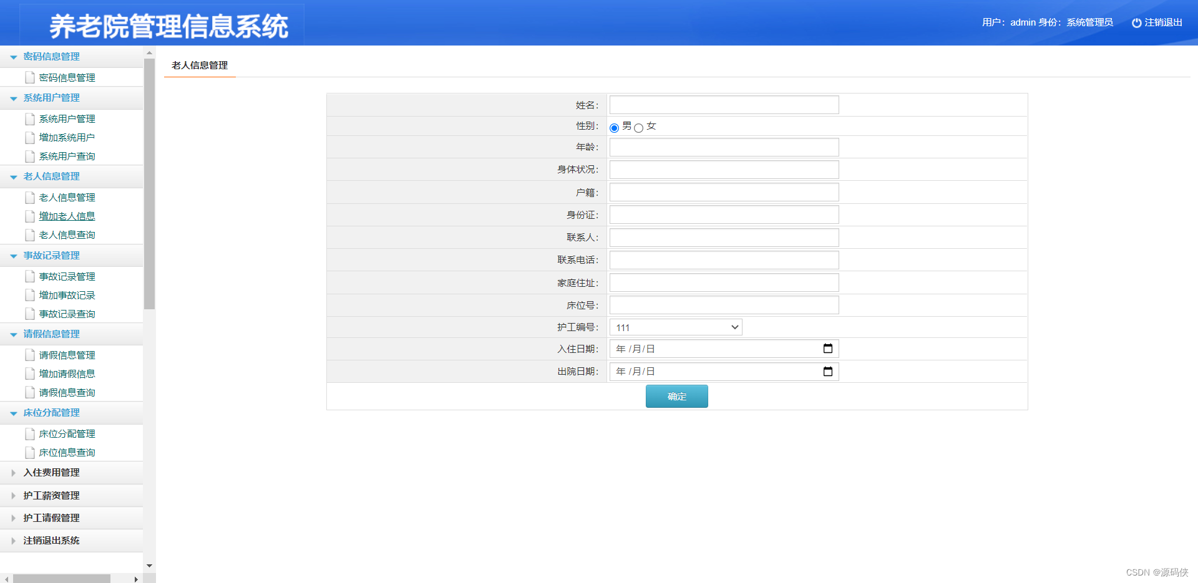Click the 入住日期 date field
The image size is (1198, 583).
click(x=724, y=349)
